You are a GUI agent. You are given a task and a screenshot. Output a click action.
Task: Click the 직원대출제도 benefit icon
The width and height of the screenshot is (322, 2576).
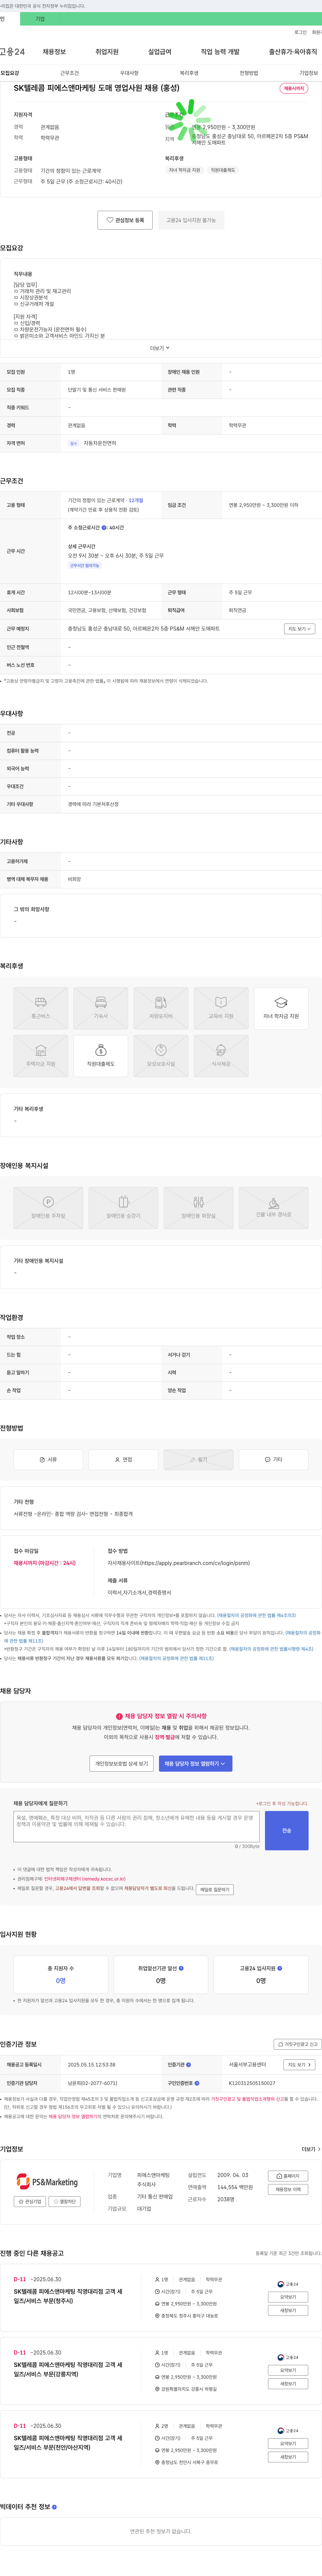coord(101,1056)
